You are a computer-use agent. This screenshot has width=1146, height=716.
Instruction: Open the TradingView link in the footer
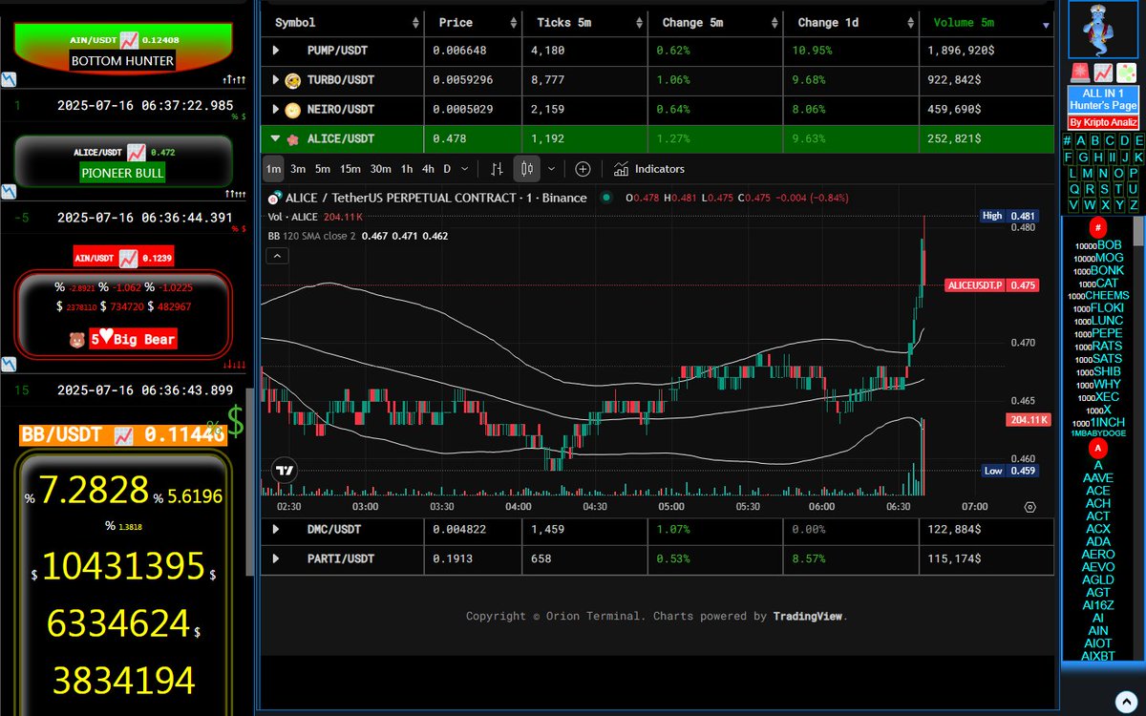pos(807,616)
